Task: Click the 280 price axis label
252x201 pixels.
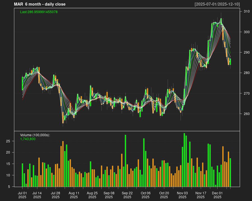Action: [246, 73]
